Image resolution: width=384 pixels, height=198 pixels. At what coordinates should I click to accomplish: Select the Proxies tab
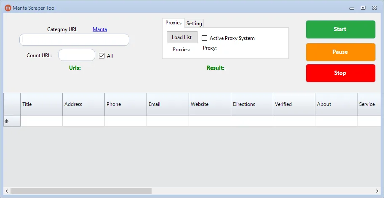173,23
